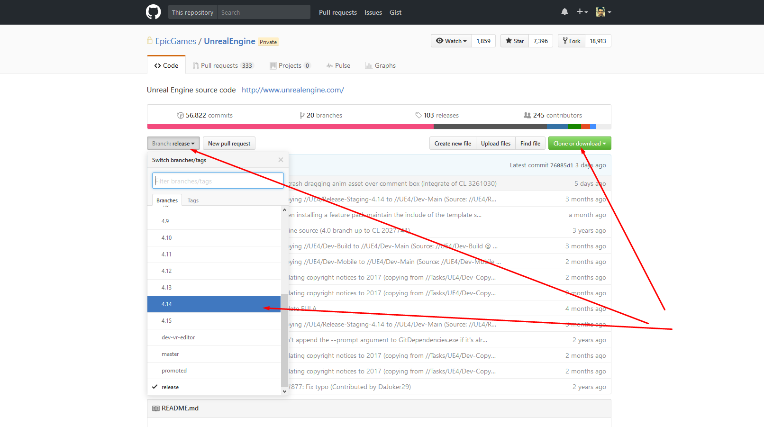Click the green language bar segment

(x=574, y=127)
